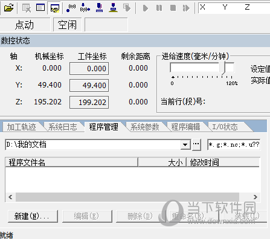
Task: Click the 删除(D) button
Action: 141,216
